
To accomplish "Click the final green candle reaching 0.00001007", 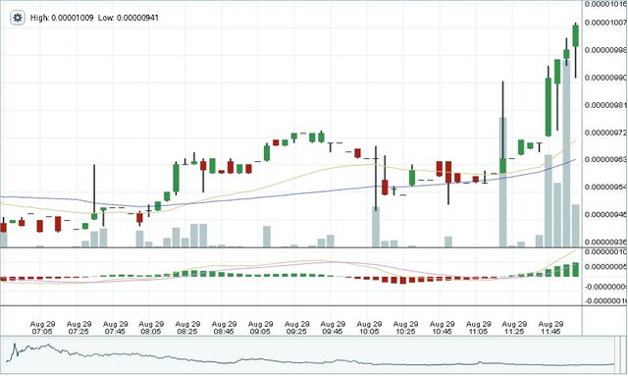I will (576, 35).
